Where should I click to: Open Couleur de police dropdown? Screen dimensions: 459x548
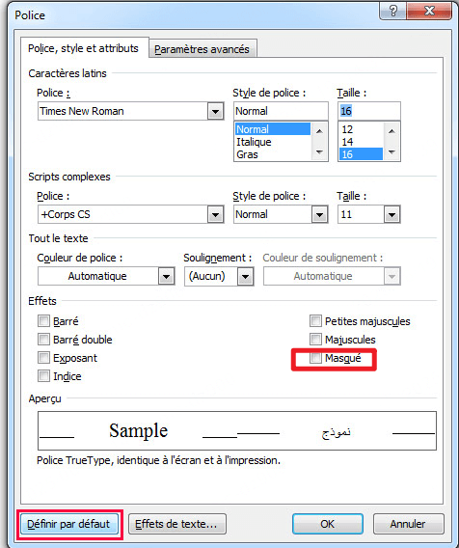(166, 277)
